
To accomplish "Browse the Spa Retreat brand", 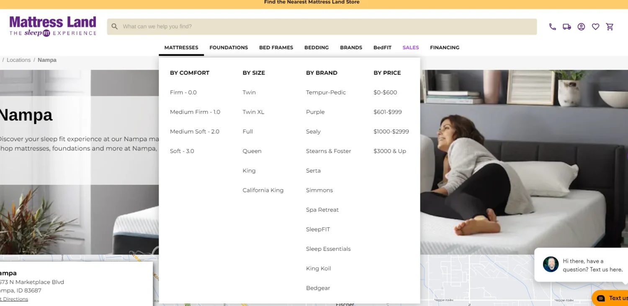I will pyautogui.click(x=322, y=210).
